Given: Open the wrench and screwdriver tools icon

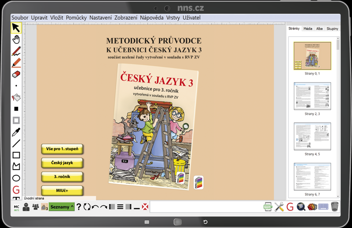Looking at the screenshot, I should [279, 207].
